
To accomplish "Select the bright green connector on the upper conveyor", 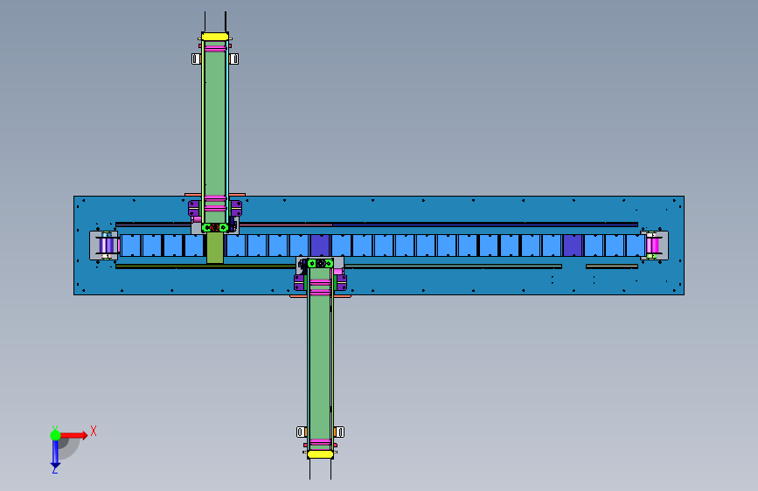I will [215, 227].
